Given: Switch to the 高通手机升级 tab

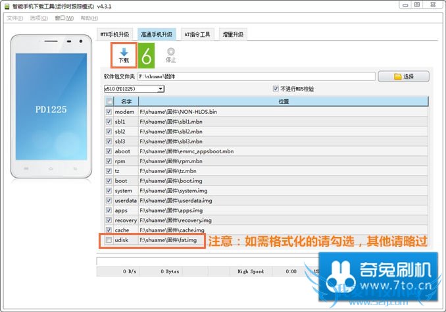Looking at the screenshot, I should tap(157, 34).
